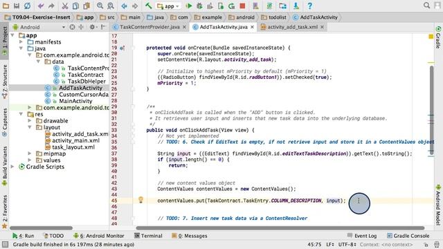Open Find with the magnifier icon

click(100, 6)
